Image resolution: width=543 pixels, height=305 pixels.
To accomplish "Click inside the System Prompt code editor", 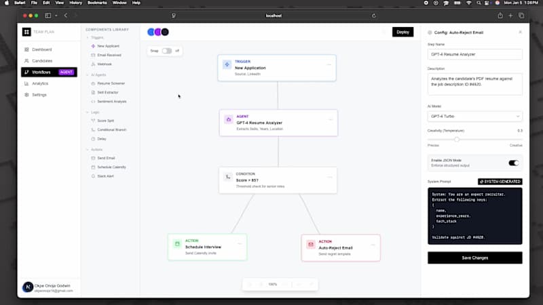I will (x=474, y=216).
